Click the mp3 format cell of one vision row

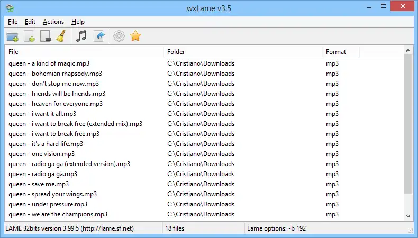pyautogui.click(x=332, y=154)
